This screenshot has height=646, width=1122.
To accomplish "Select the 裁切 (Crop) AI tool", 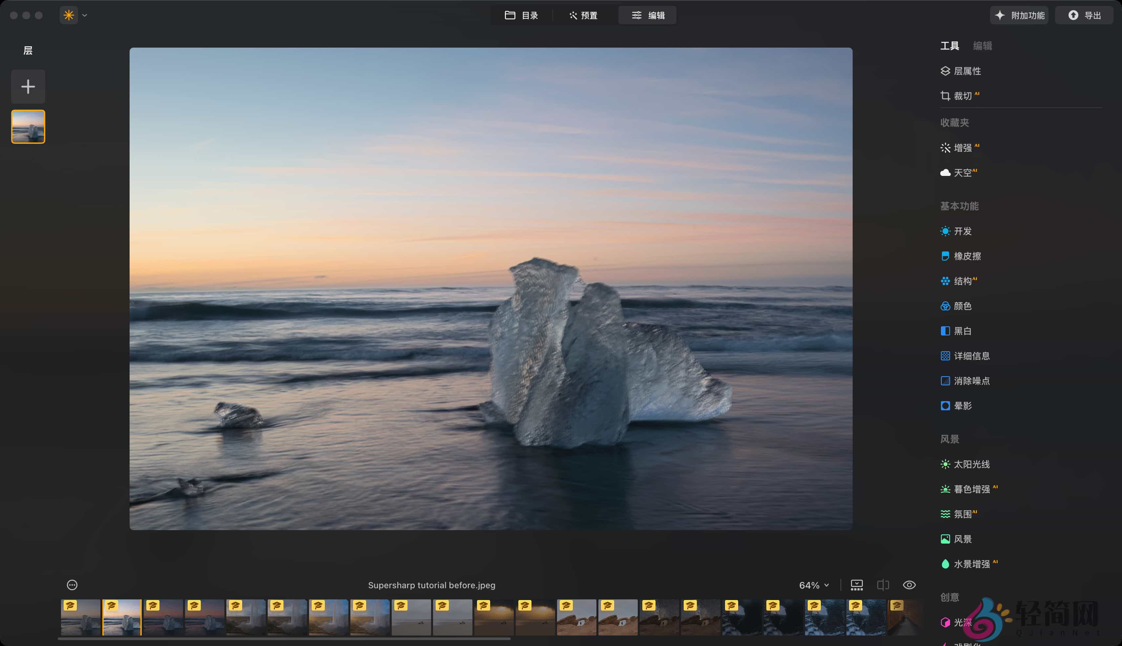I will point(964,96).
